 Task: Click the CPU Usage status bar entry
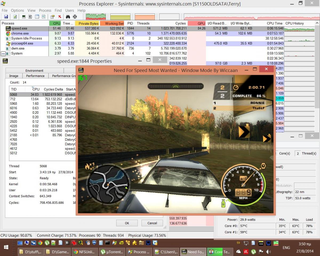pyautogui.click(x=16, y=235)
